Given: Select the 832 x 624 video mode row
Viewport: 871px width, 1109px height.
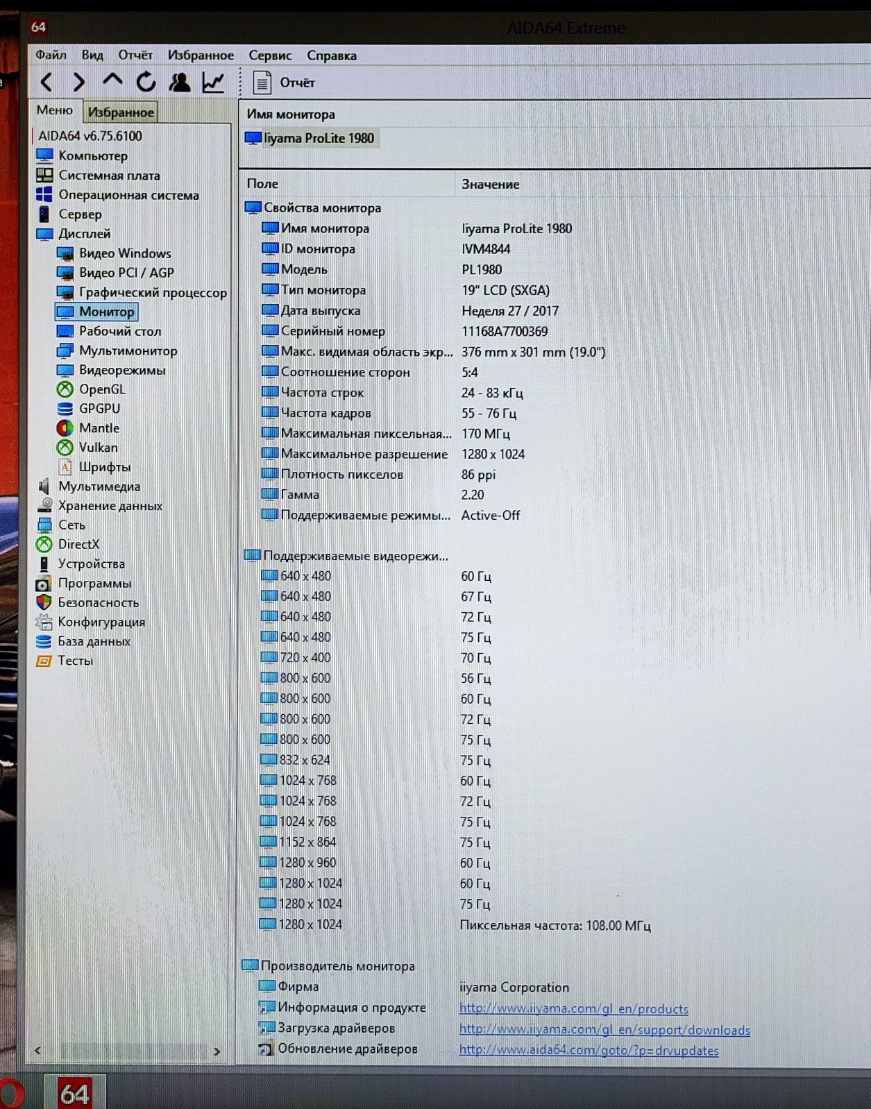Looking at the screenshot, I should [x=375, y=760].
